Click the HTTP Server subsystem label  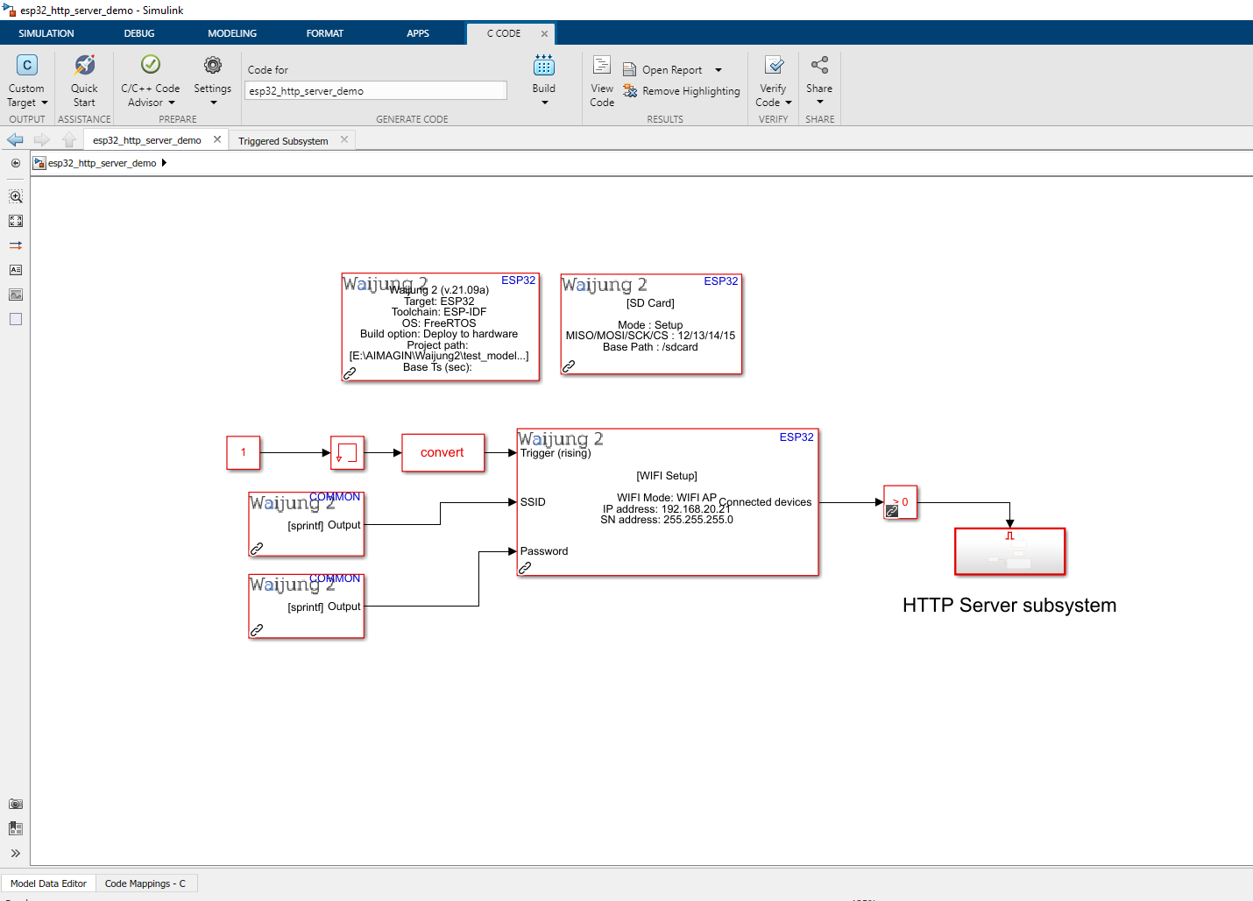tap(1009, 606)
